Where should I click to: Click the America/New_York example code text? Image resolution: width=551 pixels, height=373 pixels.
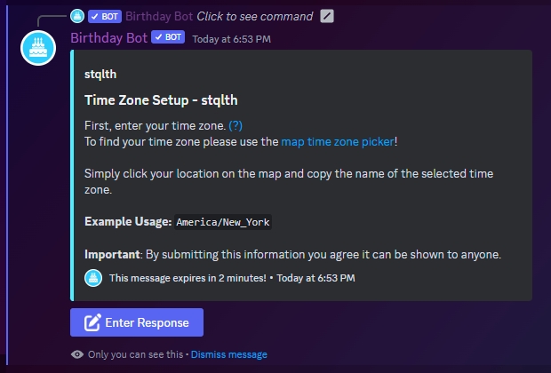tap(223, 222)
